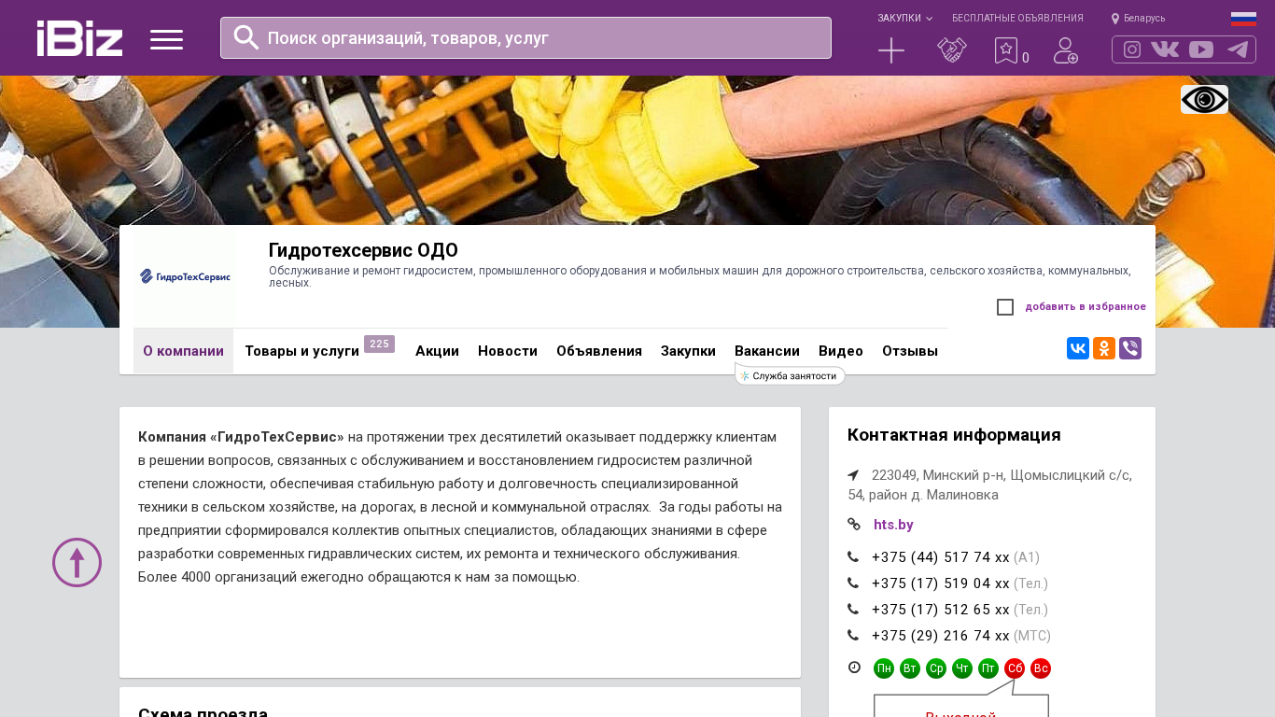Click the scroll-to-top arrow button
Viewport: 1275px width, 717px height.
click(x=77, y=562)
